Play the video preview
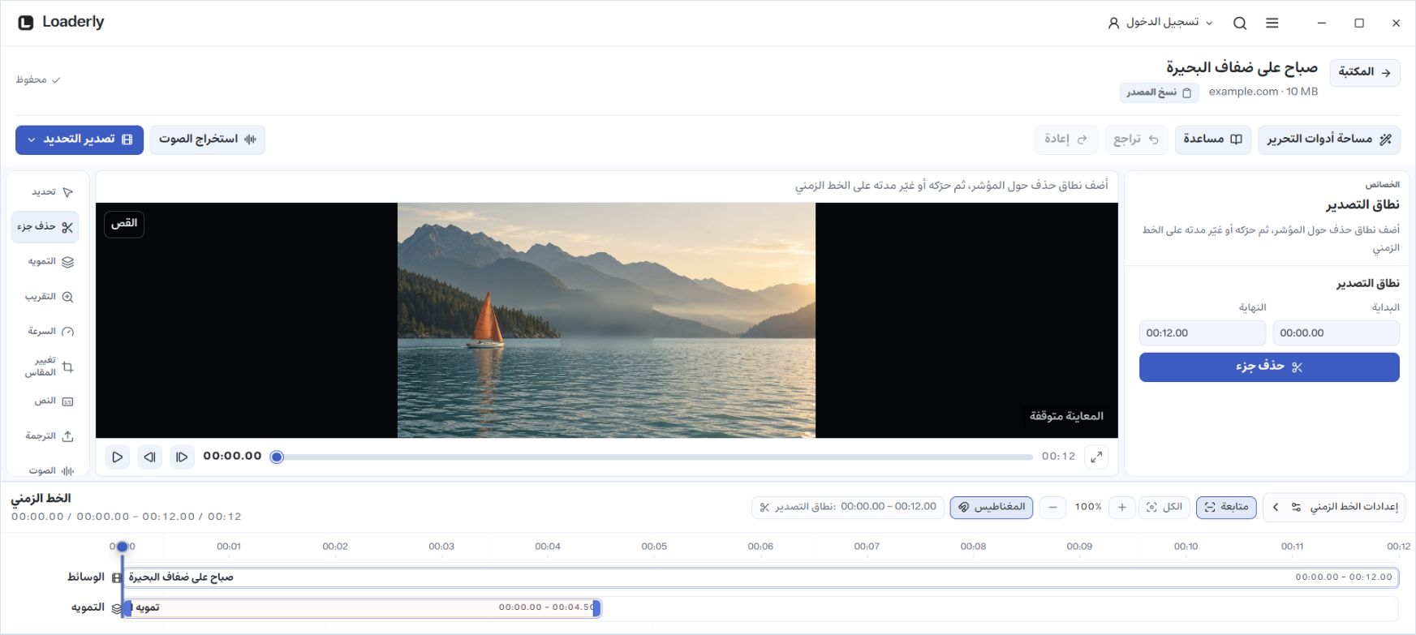Screen dimensions: 1416x635 tap(118, 457)
